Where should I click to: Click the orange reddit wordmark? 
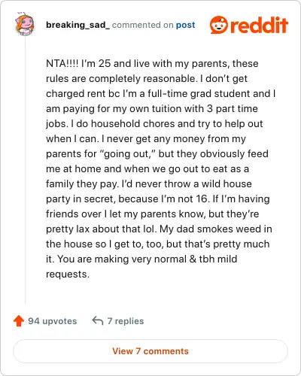259,25
